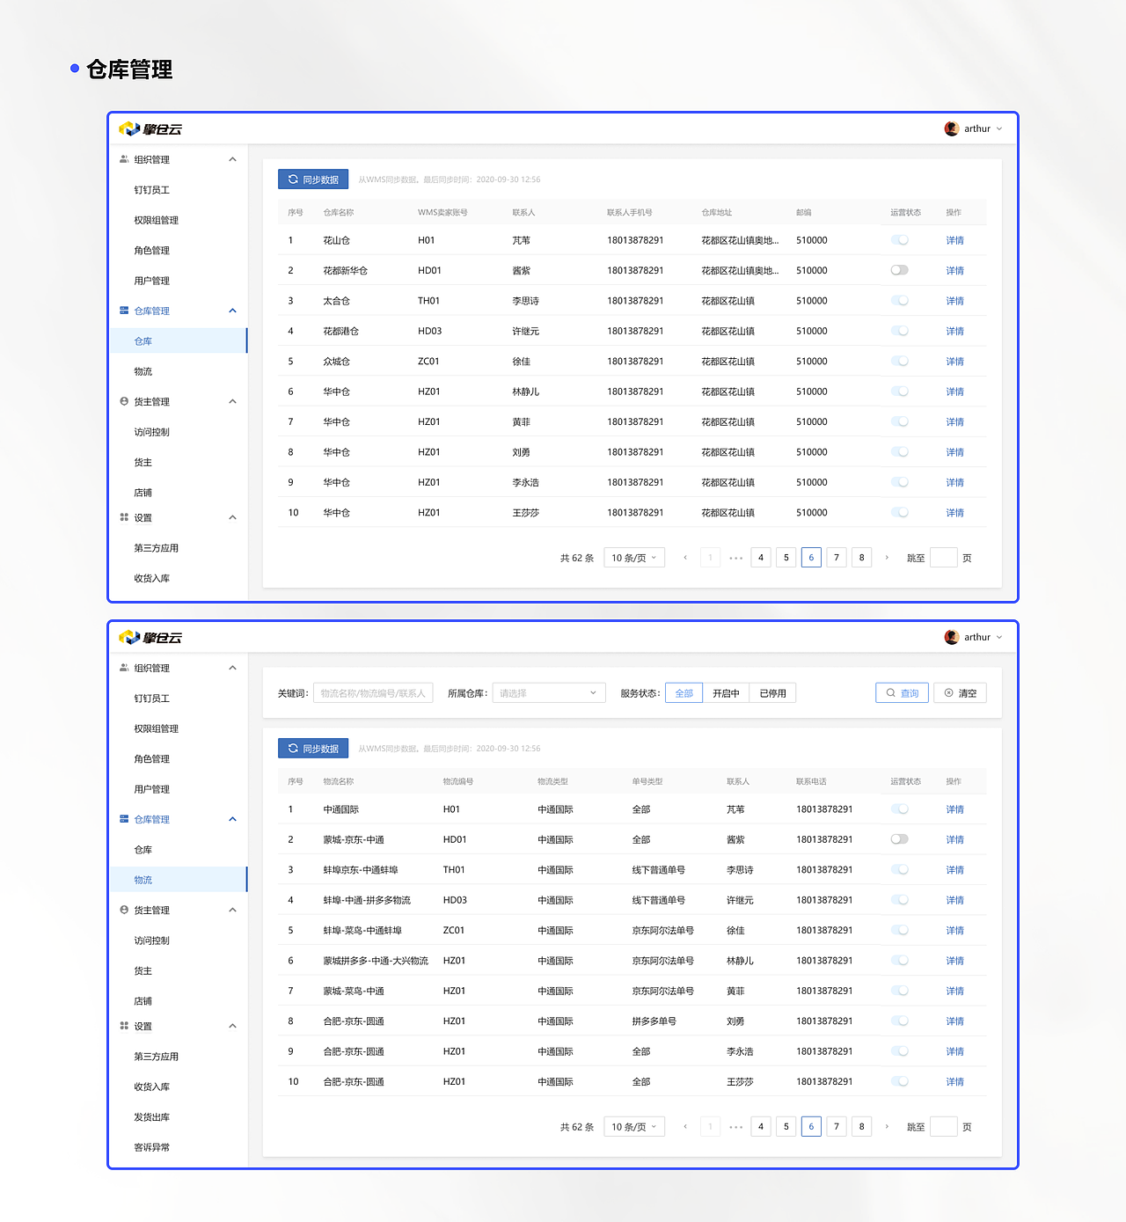The image size is (1126, 1222).
Task: Collapse 仓库管理 chevron in bottom sidebar
Action: coord(232,819)
